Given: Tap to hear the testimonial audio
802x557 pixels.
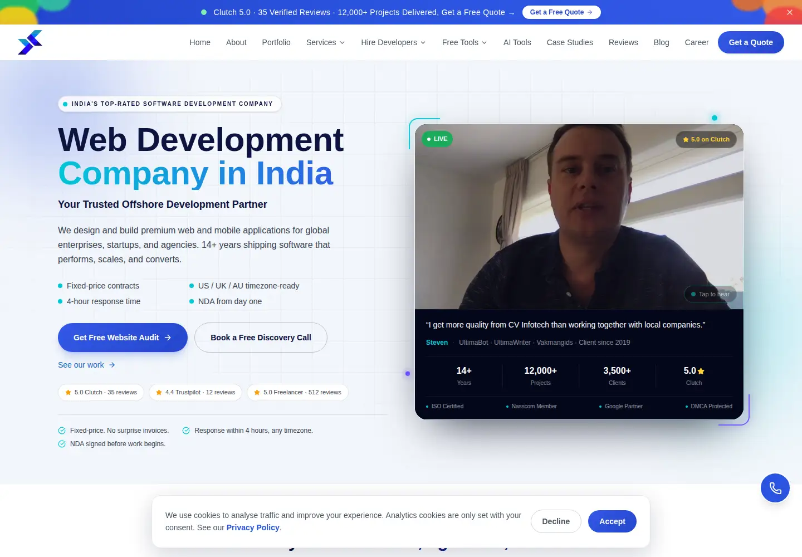Looking at the screenshot, I should point(710,294).
